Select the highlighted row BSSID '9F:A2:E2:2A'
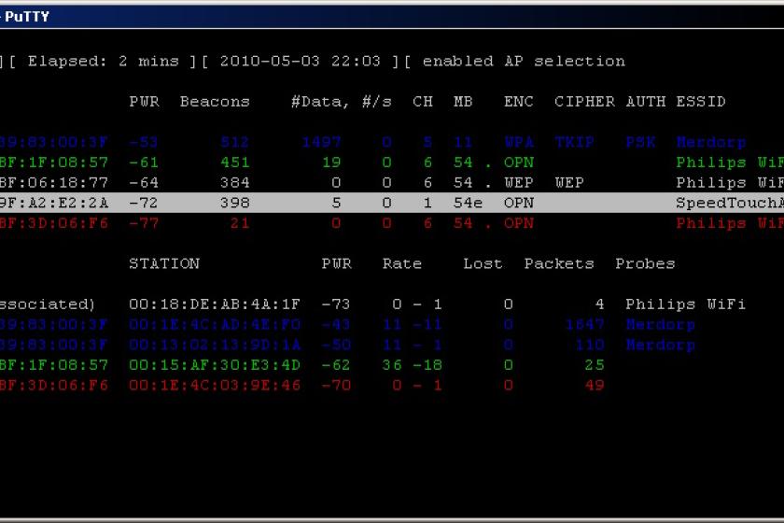 (54, 203)
